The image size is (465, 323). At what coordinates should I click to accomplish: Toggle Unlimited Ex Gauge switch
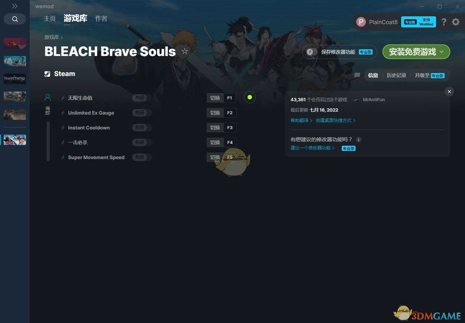coord(142,113)
